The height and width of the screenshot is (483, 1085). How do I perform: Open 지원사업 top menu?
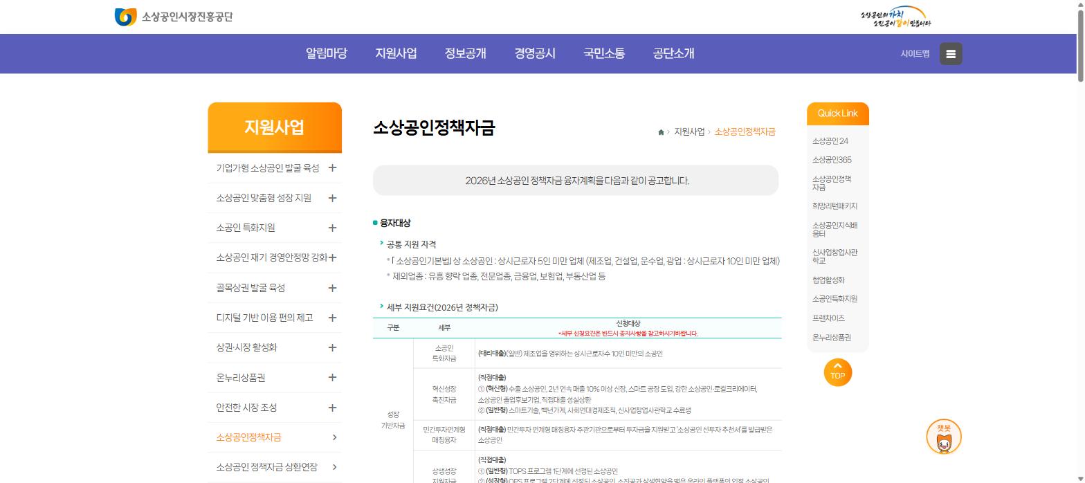click(396, 53)
